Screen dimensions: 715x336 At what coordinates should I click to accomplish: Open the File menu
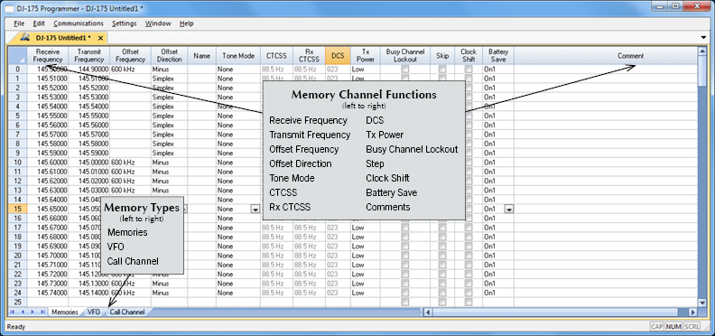(x=19, y=23)
